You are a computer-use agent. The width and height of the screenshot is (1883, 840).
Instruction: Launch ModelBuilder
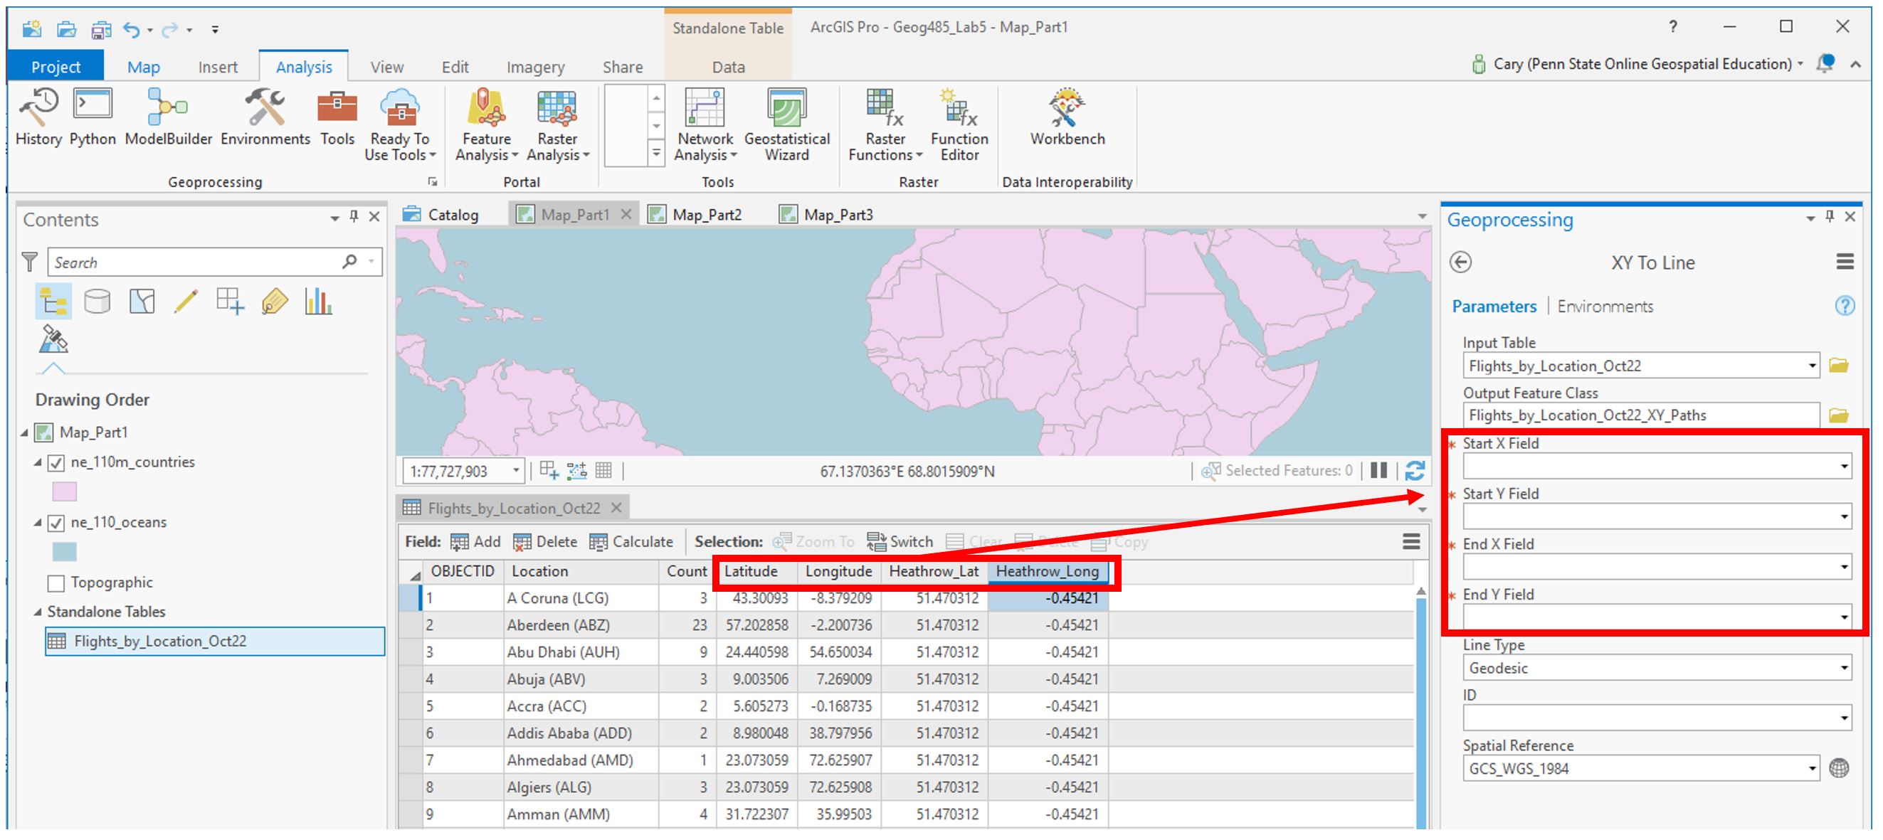coord(167,117)
